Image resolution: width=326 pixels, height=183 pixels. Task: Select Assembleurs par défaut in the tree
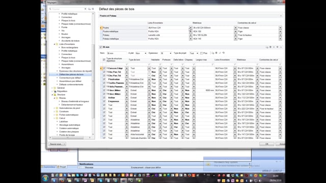coord(70,81)
